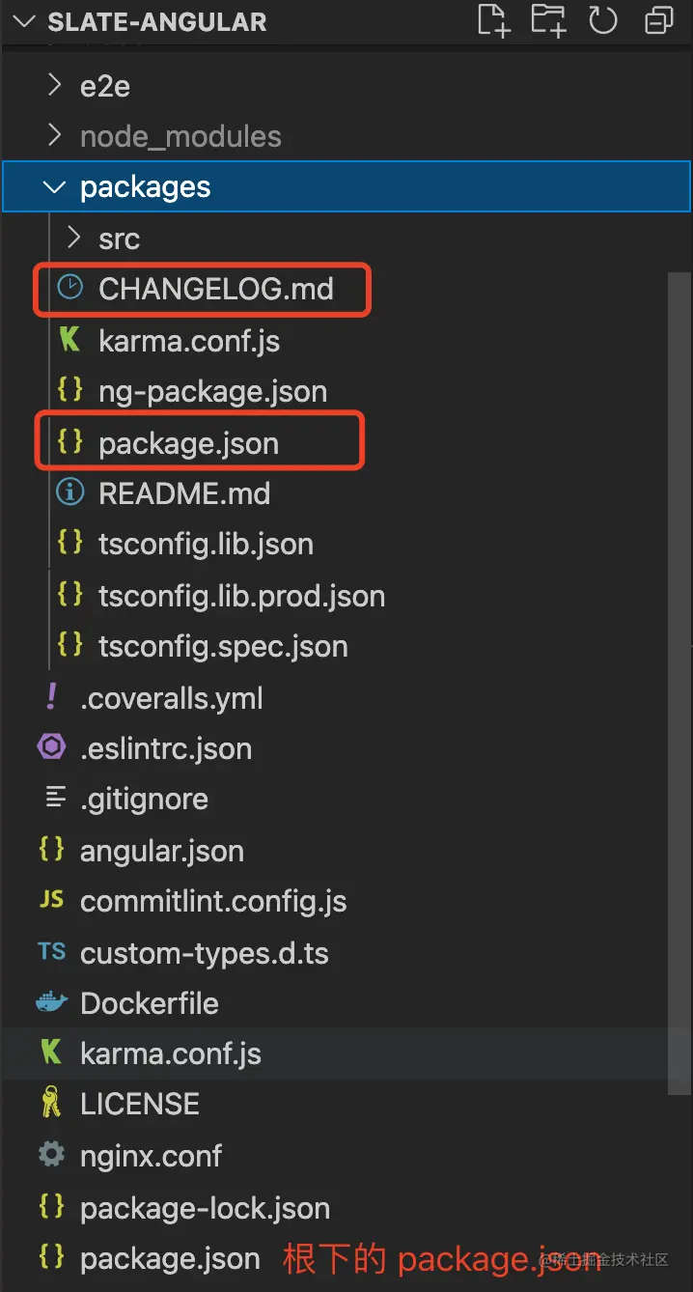This screenshot has width=693, height=1292.
Task: Click the New File icon in explorer header
Action: (493, 20)
